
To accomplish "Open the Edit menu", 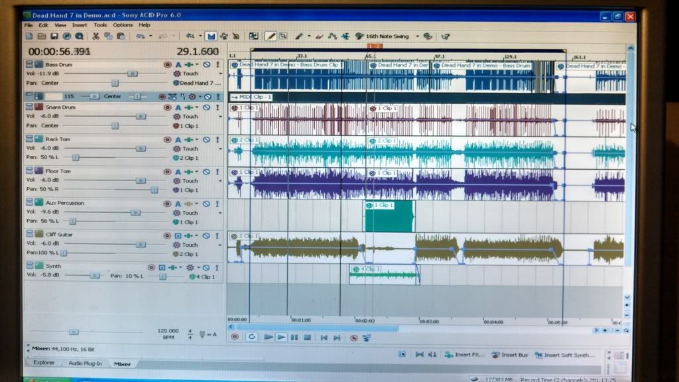I will click(x=43, y=25).
